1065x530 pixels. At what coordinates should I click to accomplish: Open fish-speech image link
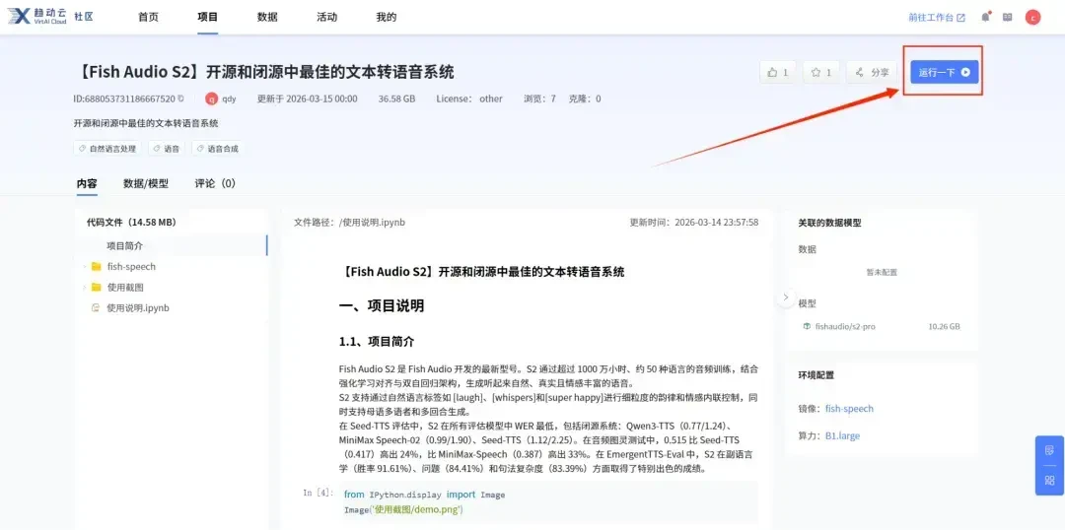point(849,409)
